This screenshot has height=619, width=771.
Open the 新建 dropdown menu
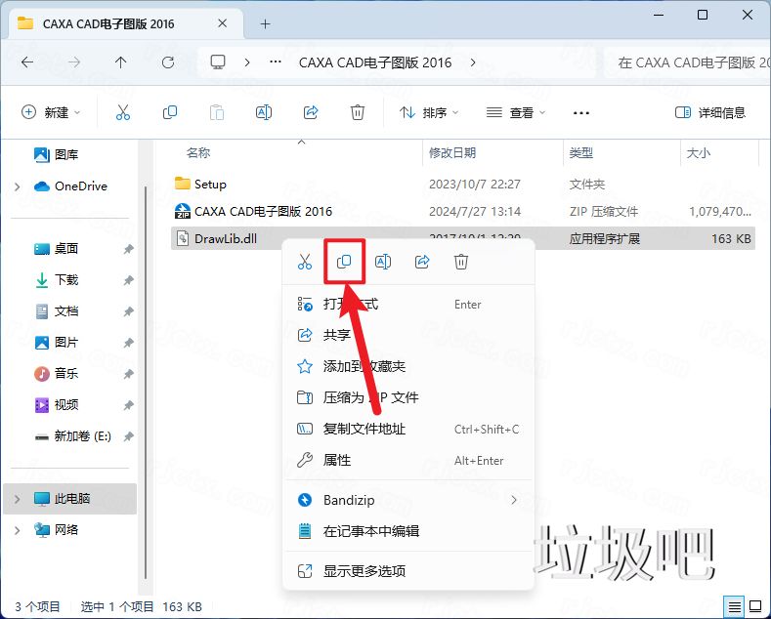(x=51, y=112)
